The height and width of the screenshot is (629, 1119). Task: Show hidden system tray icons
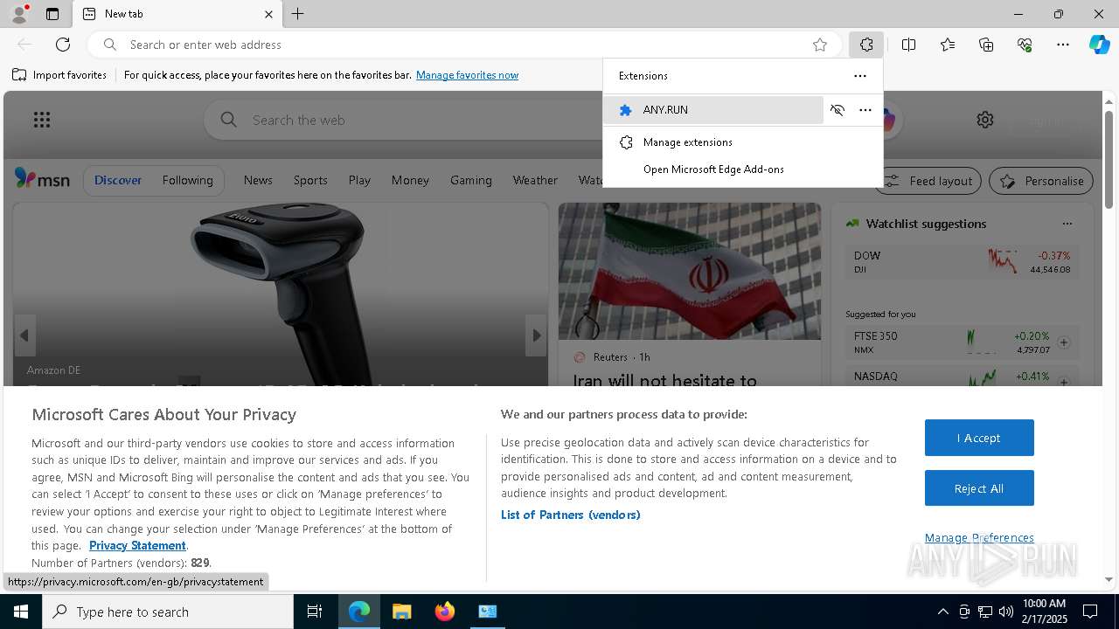(942, 612)
